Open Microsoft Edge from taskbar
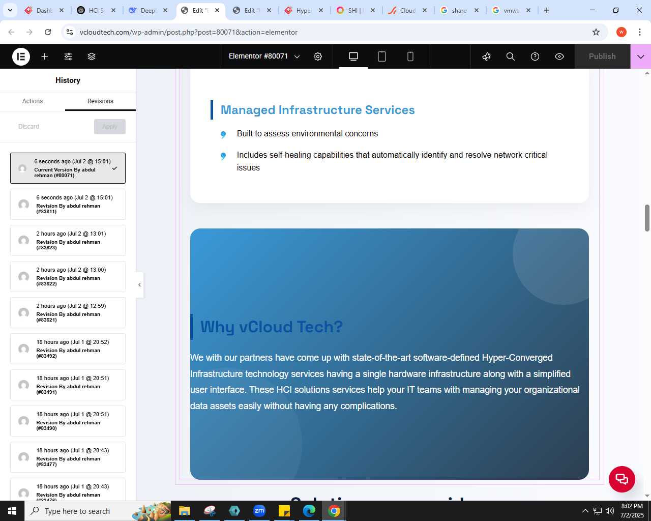651x521 pixels. 309,511
